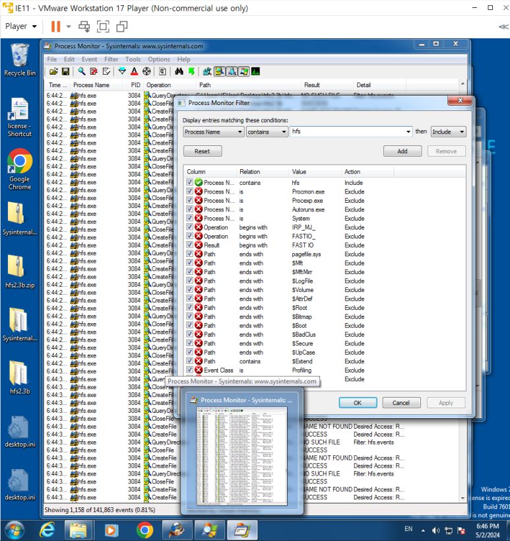Click the green Jump To arrow icon

[x=191, y=71]
